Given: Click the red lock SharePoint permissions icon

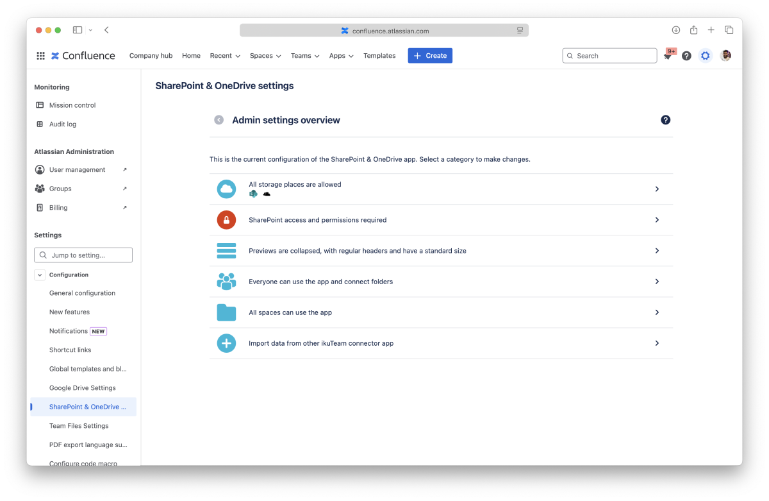Looking at the screenshot, I should (x=226, y=220).
